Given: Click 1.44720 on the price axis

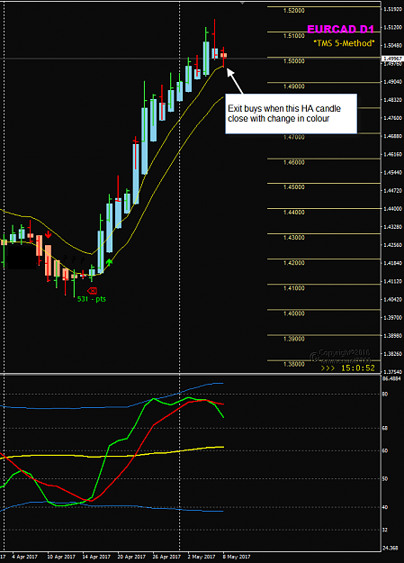Looking at the screenshot, I should click(392, 190).
